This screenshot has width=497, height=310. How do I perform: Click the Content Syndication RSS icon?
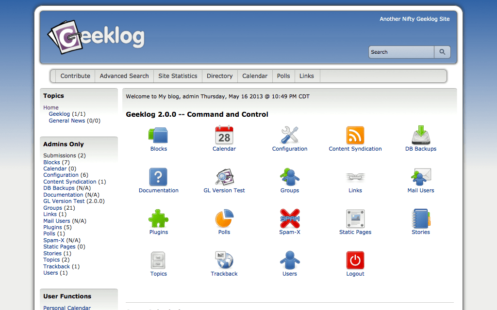click(355, 135)
